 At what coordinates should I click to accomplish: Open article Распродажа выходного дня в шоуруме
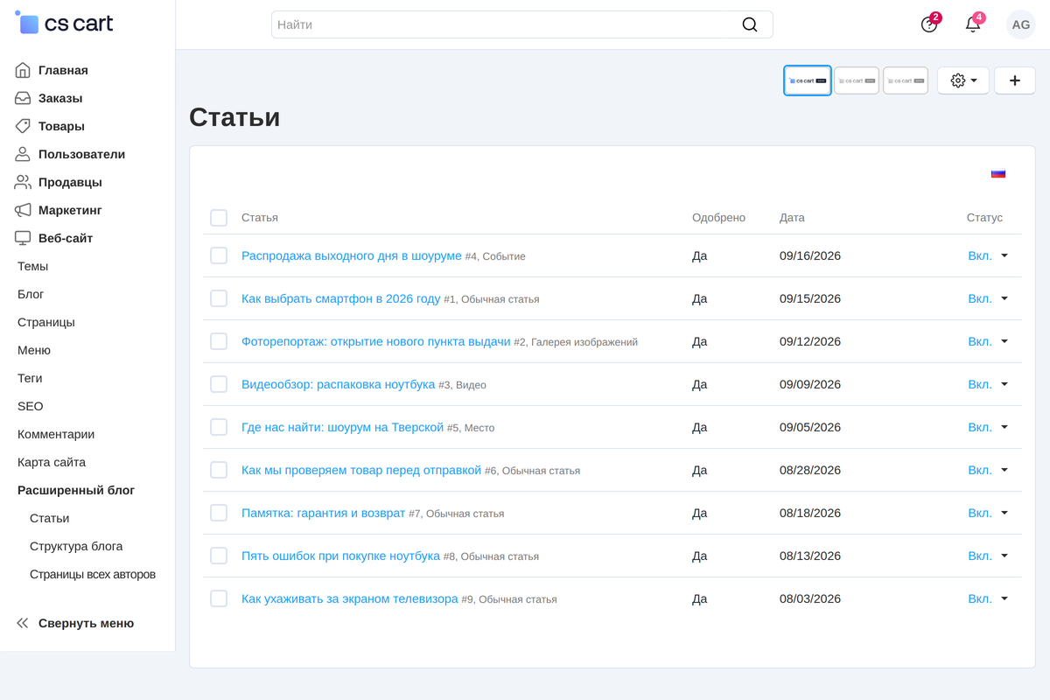[x=351, y=255]
